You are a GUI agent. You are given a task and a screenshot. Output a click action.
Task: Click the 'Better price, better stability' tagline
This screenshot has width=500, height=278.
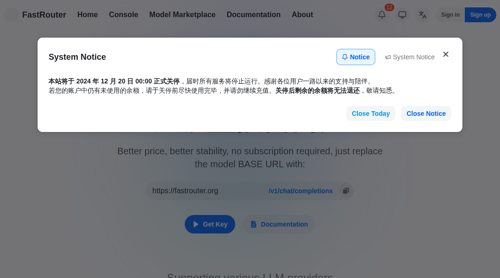250,158
